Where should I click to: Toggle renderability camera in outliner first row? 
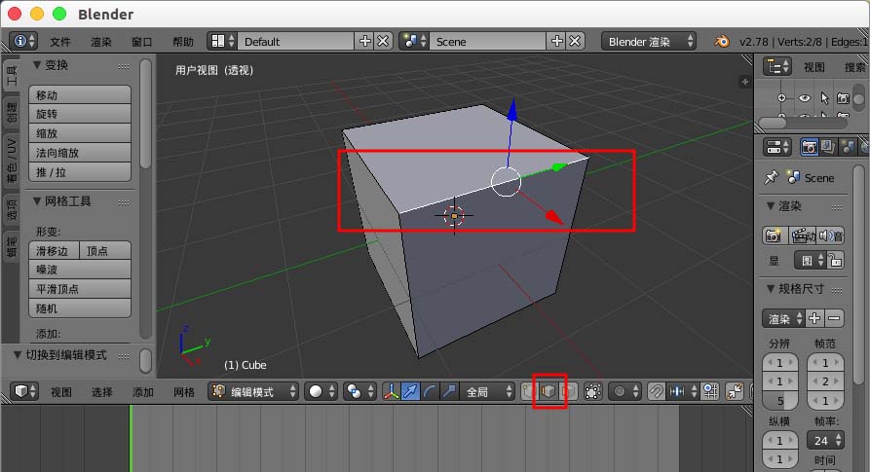pyautogui.click(x=843, y=98)
